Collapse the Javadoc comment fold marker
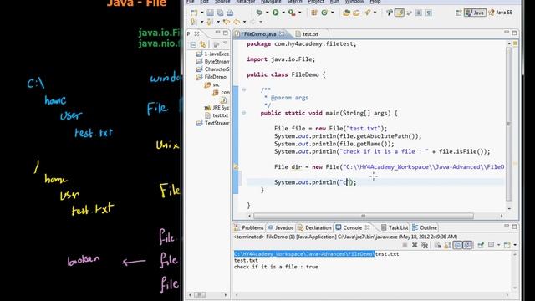535x301 pixels. coord(243,90)
